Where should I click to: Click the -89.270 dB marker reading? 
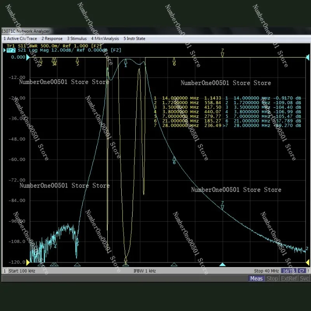[287, 125]
